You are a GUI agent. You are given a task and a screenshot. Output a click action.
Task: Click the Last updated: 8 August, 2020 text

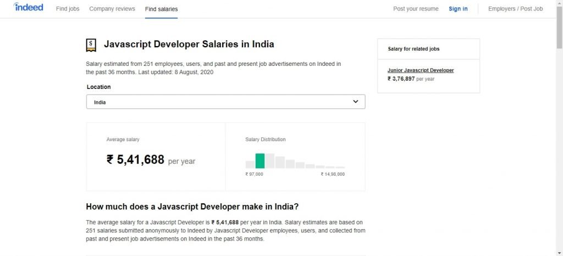175,72
